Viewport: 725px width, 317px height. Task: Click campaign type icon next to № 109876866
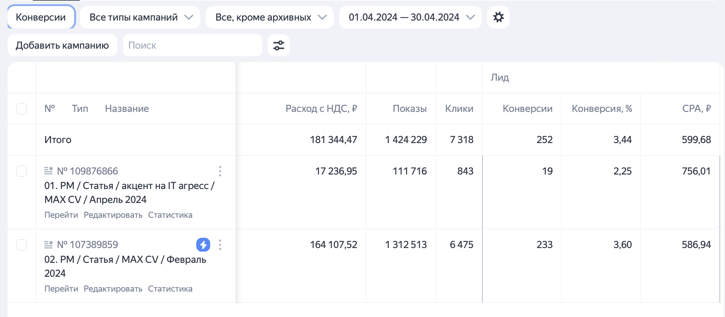pos(48,171)
